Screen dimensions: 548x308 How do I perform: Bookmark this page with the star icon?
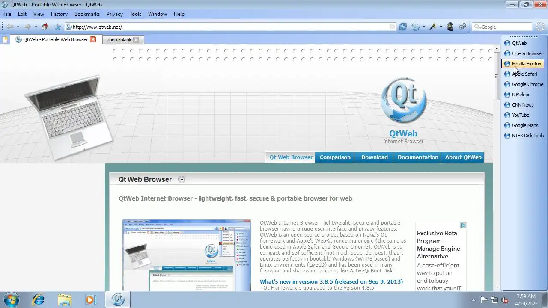pos(57,27)
